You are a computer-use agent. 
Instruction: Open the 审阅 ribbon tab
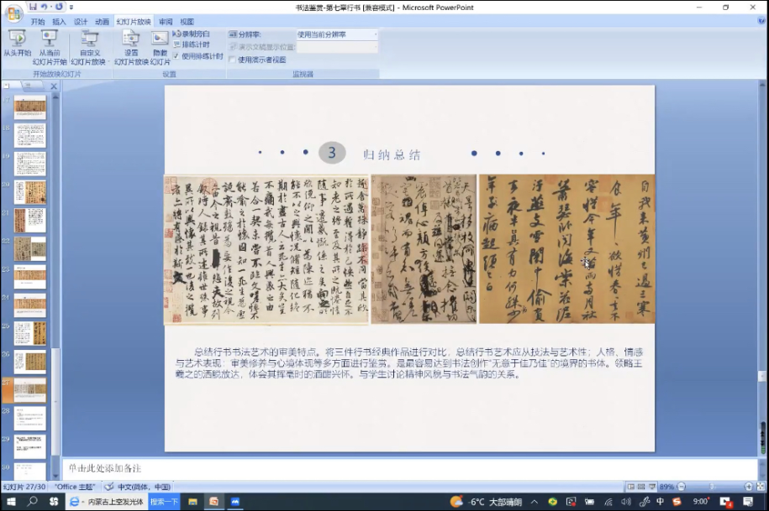point(166,22)
